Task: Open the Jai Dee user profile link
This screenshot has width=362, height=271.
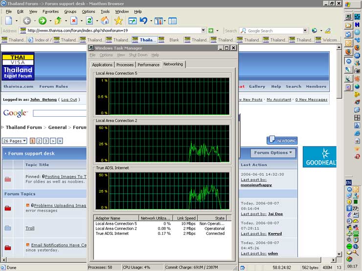Action: pyautogui.click(x=275, y=214)
